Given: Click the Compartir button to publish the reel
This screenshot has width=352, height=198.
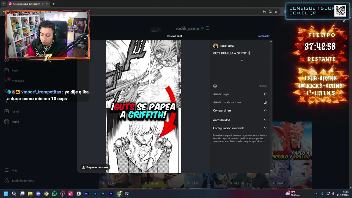Looking at the screenshot, I should (x=263, y=36).
